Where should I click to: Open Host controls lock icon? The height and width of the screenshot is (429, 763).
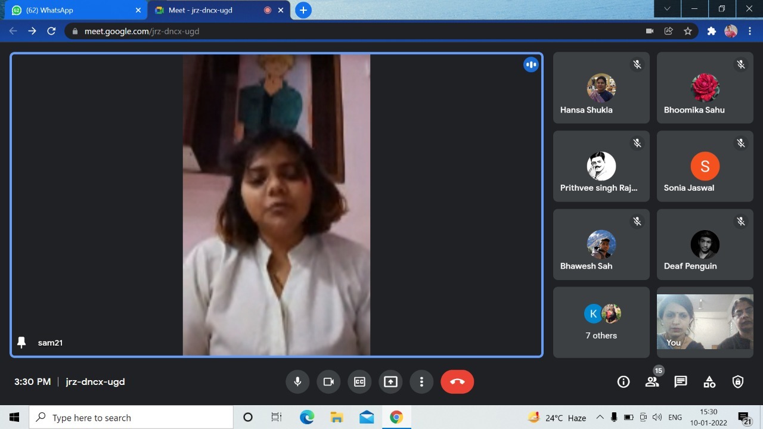738,382
